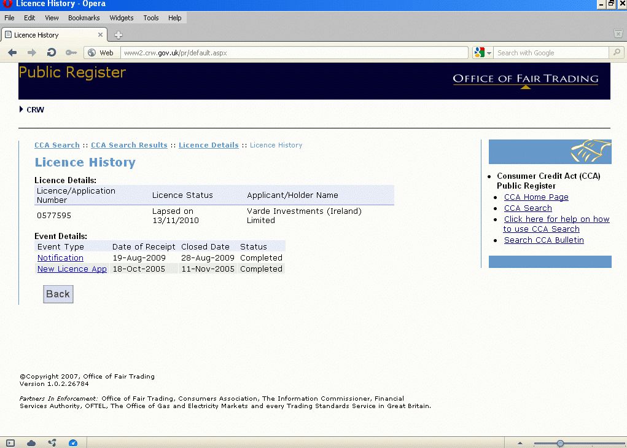
Task: Open the View menu
Action: 52,18
